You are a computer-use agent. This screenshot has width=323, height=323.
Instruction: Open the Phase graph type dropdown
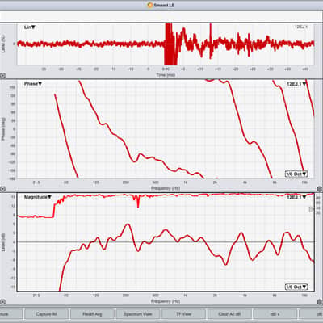point(33,84)
